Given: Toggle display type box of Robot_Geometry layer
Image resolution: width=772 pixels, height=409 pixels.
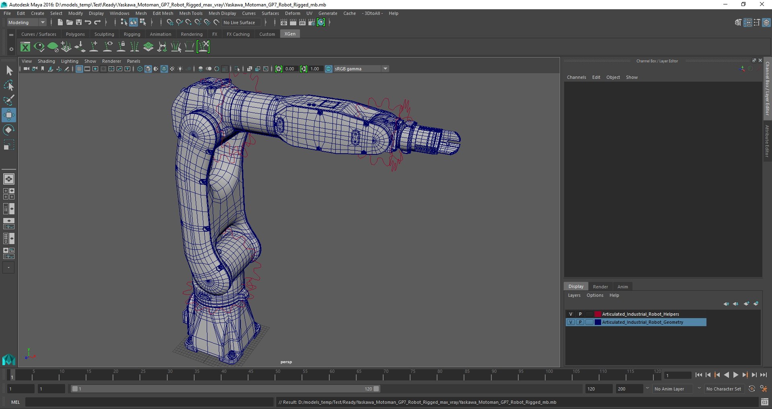Looking at the screenshot, I should click(589, 322).
